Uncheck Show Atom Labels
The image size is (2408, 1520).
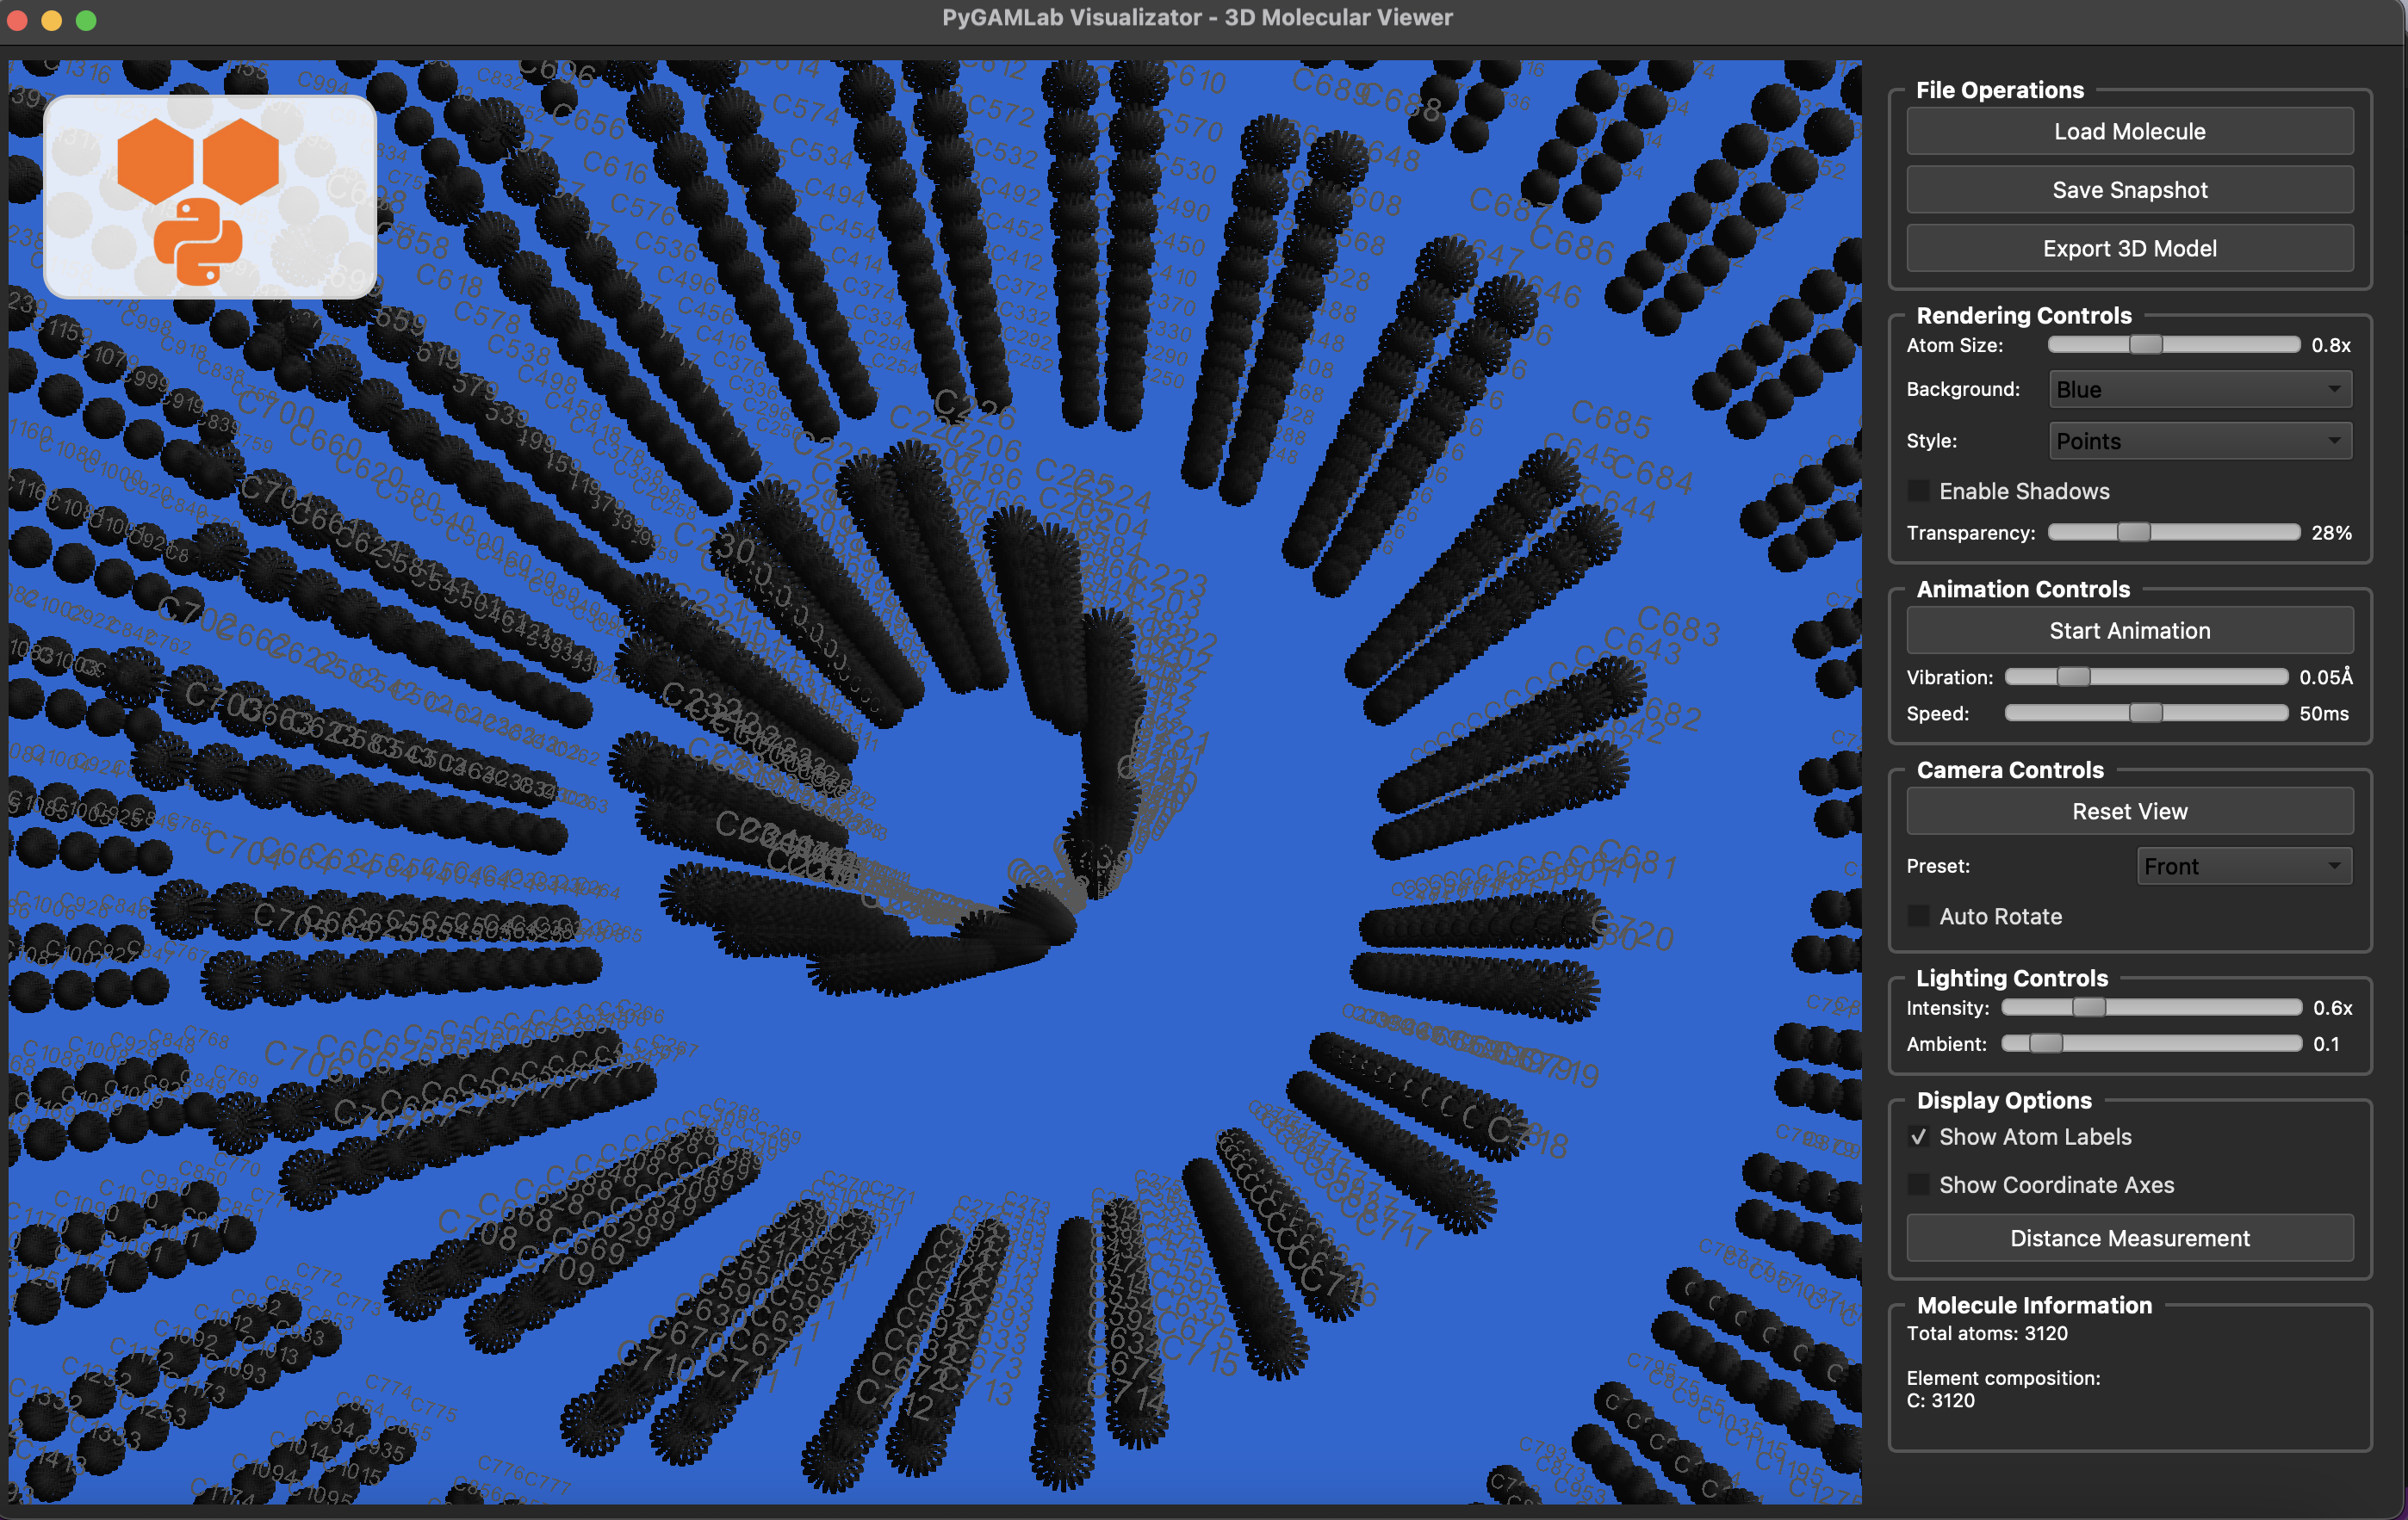tap(1918, 1137)
